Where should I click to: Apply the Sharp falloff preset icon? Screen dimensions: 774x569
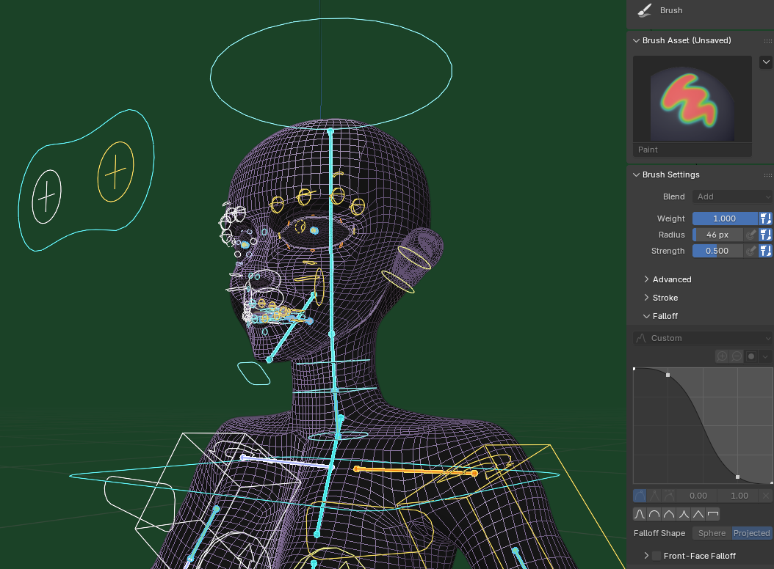tap(684, 514)
